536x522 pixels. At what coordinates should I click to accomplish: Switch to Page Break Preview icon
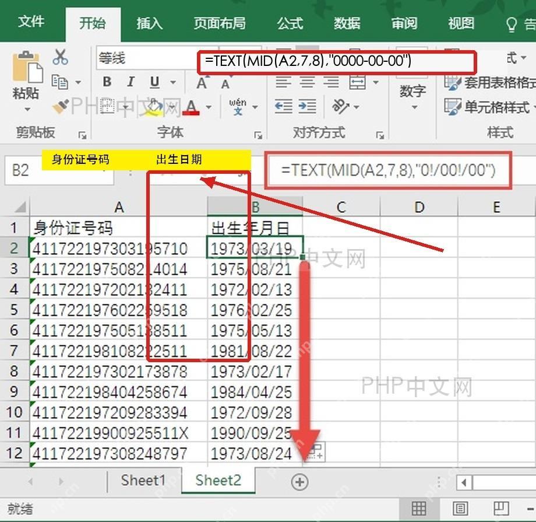tap(501, 509)
